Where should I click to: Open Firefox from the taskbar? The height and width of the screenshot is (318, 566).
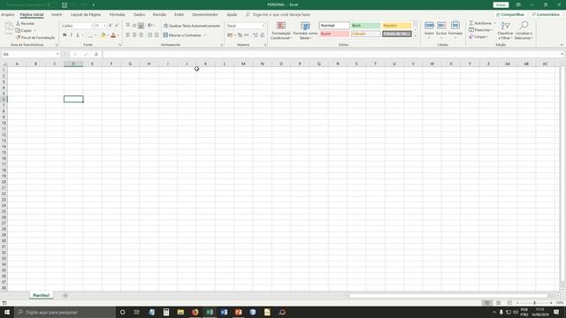pyautogui.click(x=195, y=312)
